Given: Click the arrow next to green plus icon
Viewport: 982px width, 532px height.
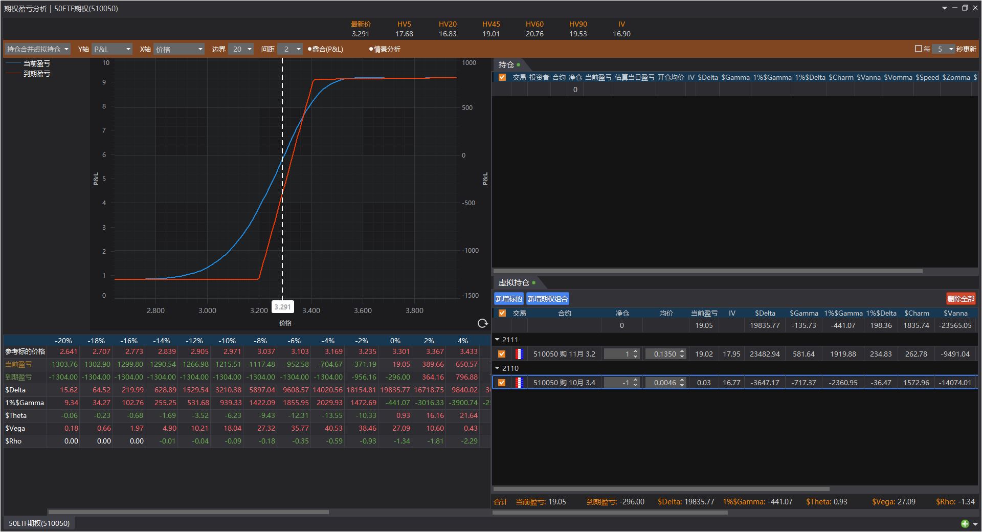Looking at the screenshot, I should pyautogui.click(x=975, y=524).
